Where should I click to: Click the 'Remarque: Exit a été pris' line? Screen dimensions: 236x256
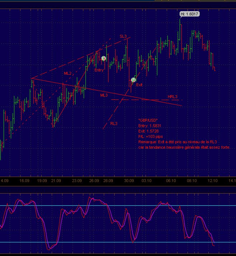(177, 142)
